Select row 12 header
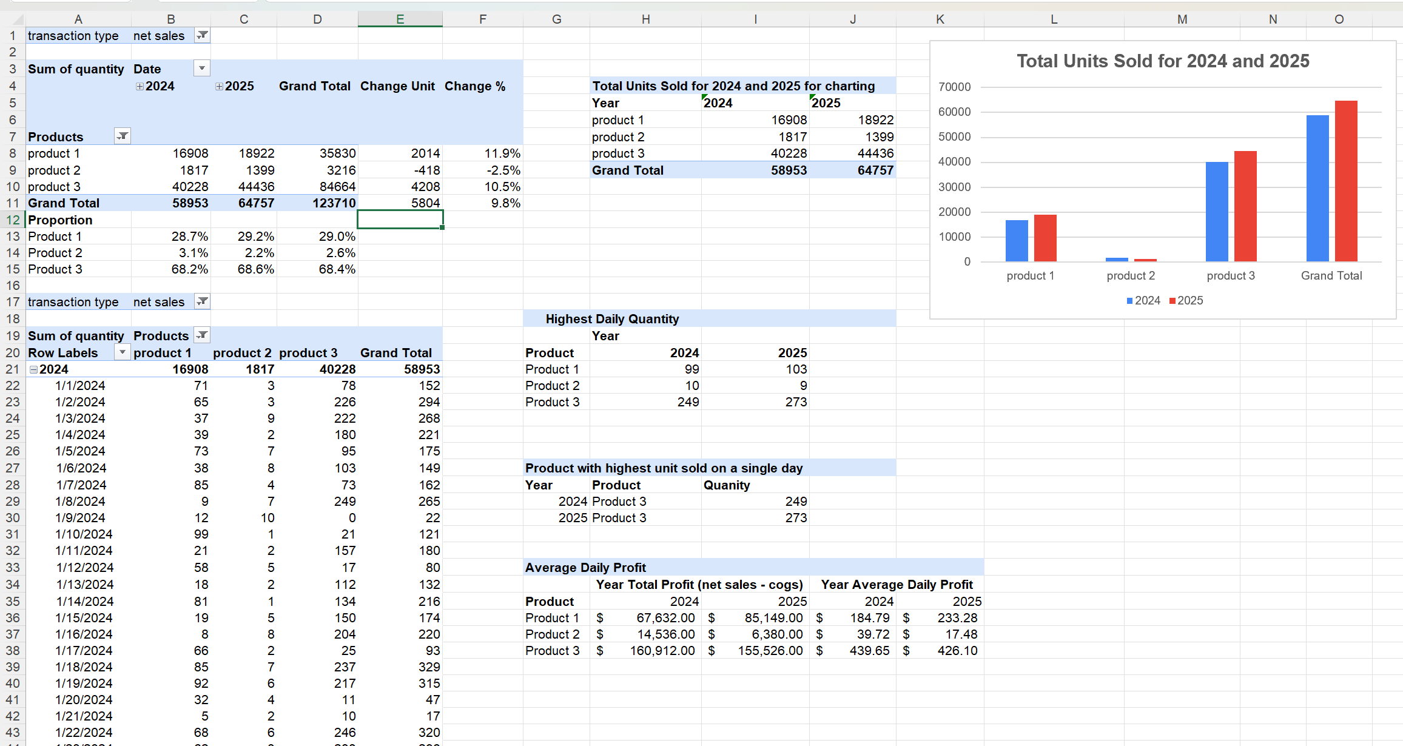Viewport: 1403px width, 746px height. [x=12, y=220]
